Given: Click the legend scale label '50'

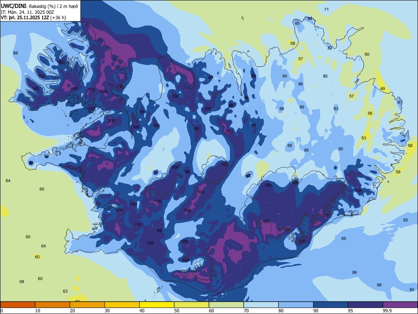Looking at the screenshot, I should [176, 311].
